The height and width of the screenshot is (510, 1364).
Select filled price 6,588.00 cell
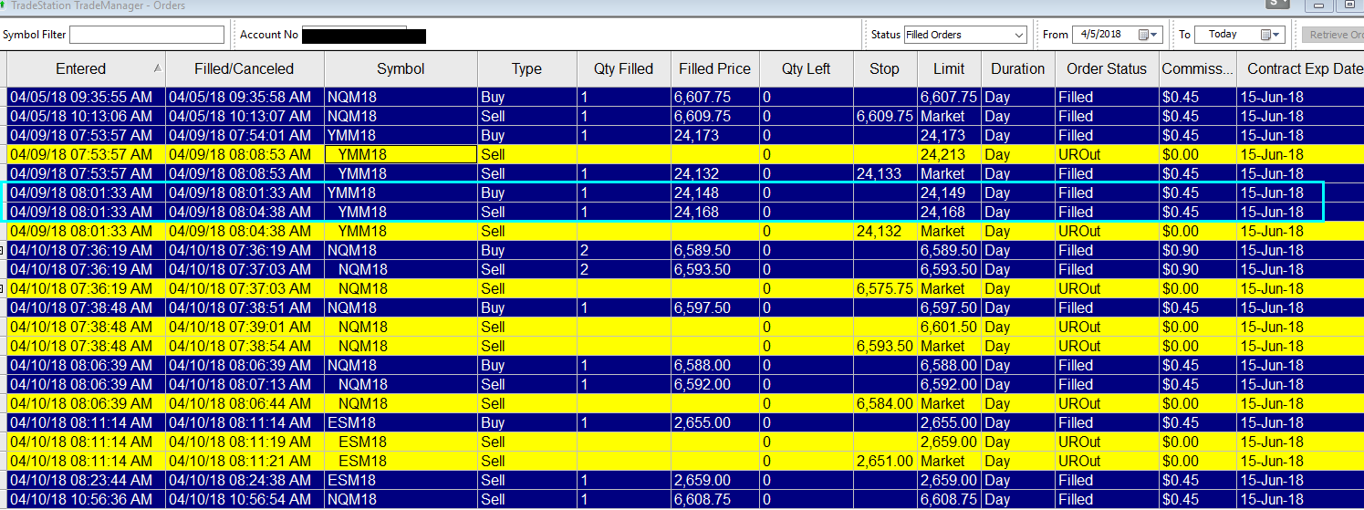coord(715,365)
